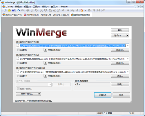The height and width of the screenshot is (116, 145).
Task: Click status bar text 共找到 5 处差异
Action: point(104,113)
